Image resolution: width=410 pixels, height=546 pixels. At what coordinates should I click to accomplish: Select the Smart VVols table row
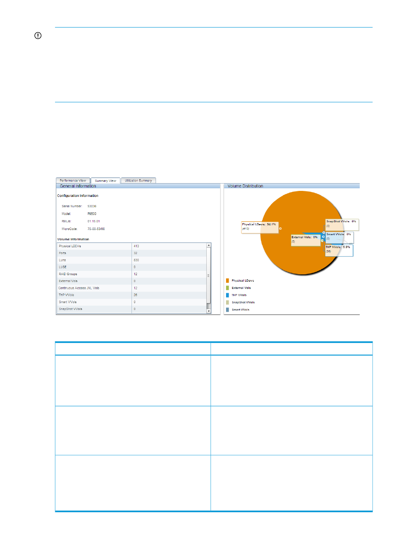tap(132, 302)
